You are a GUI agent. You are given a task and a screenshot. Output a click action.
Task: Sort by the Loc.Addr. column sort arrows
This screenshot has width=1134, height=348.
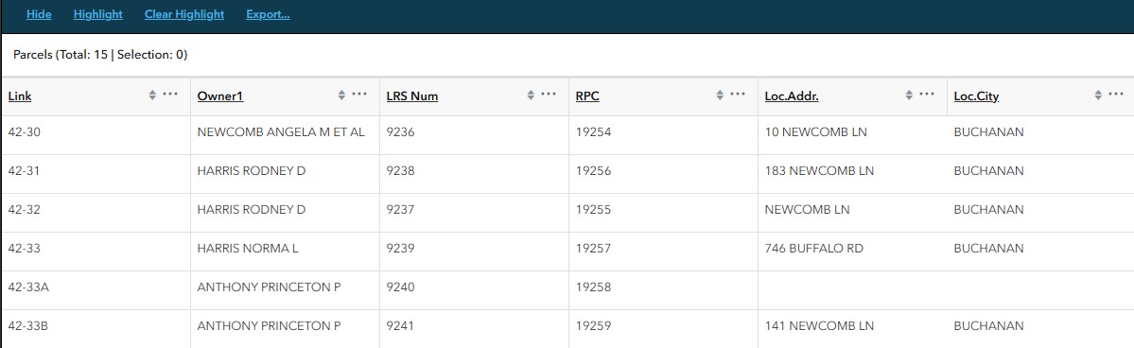coord(909,95)
